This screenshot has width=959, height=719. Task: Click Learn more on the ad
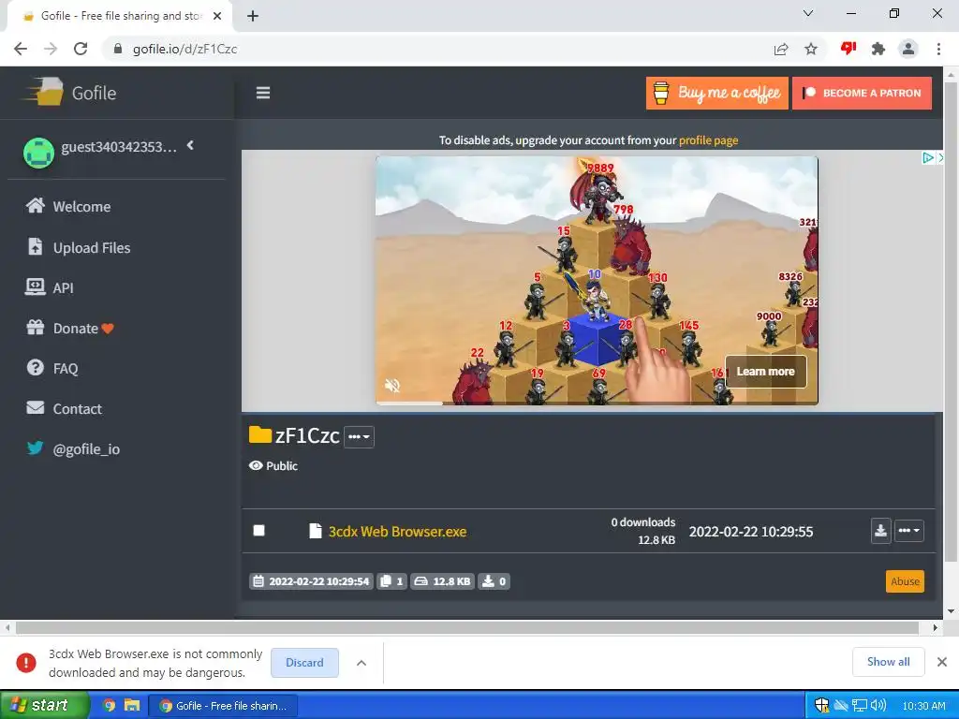click(766, 371)
